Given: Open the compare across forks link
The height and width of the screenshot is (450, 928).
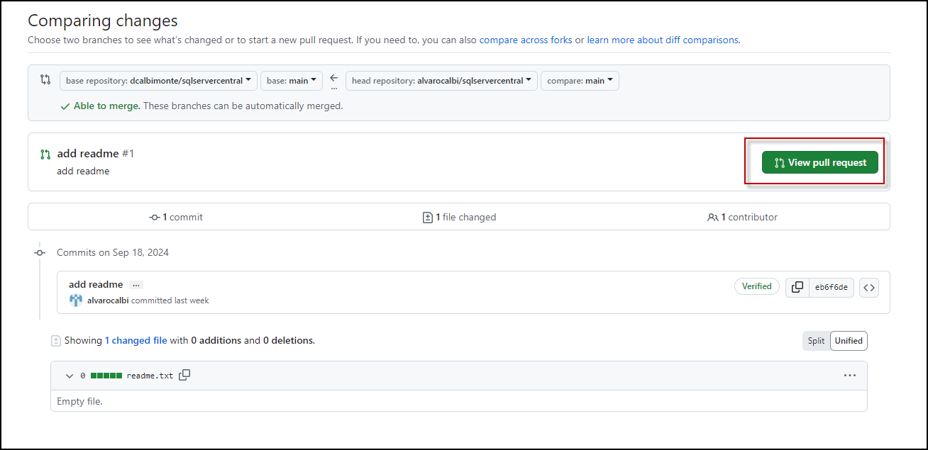Looking at the screenshot, I should [526, 40].
